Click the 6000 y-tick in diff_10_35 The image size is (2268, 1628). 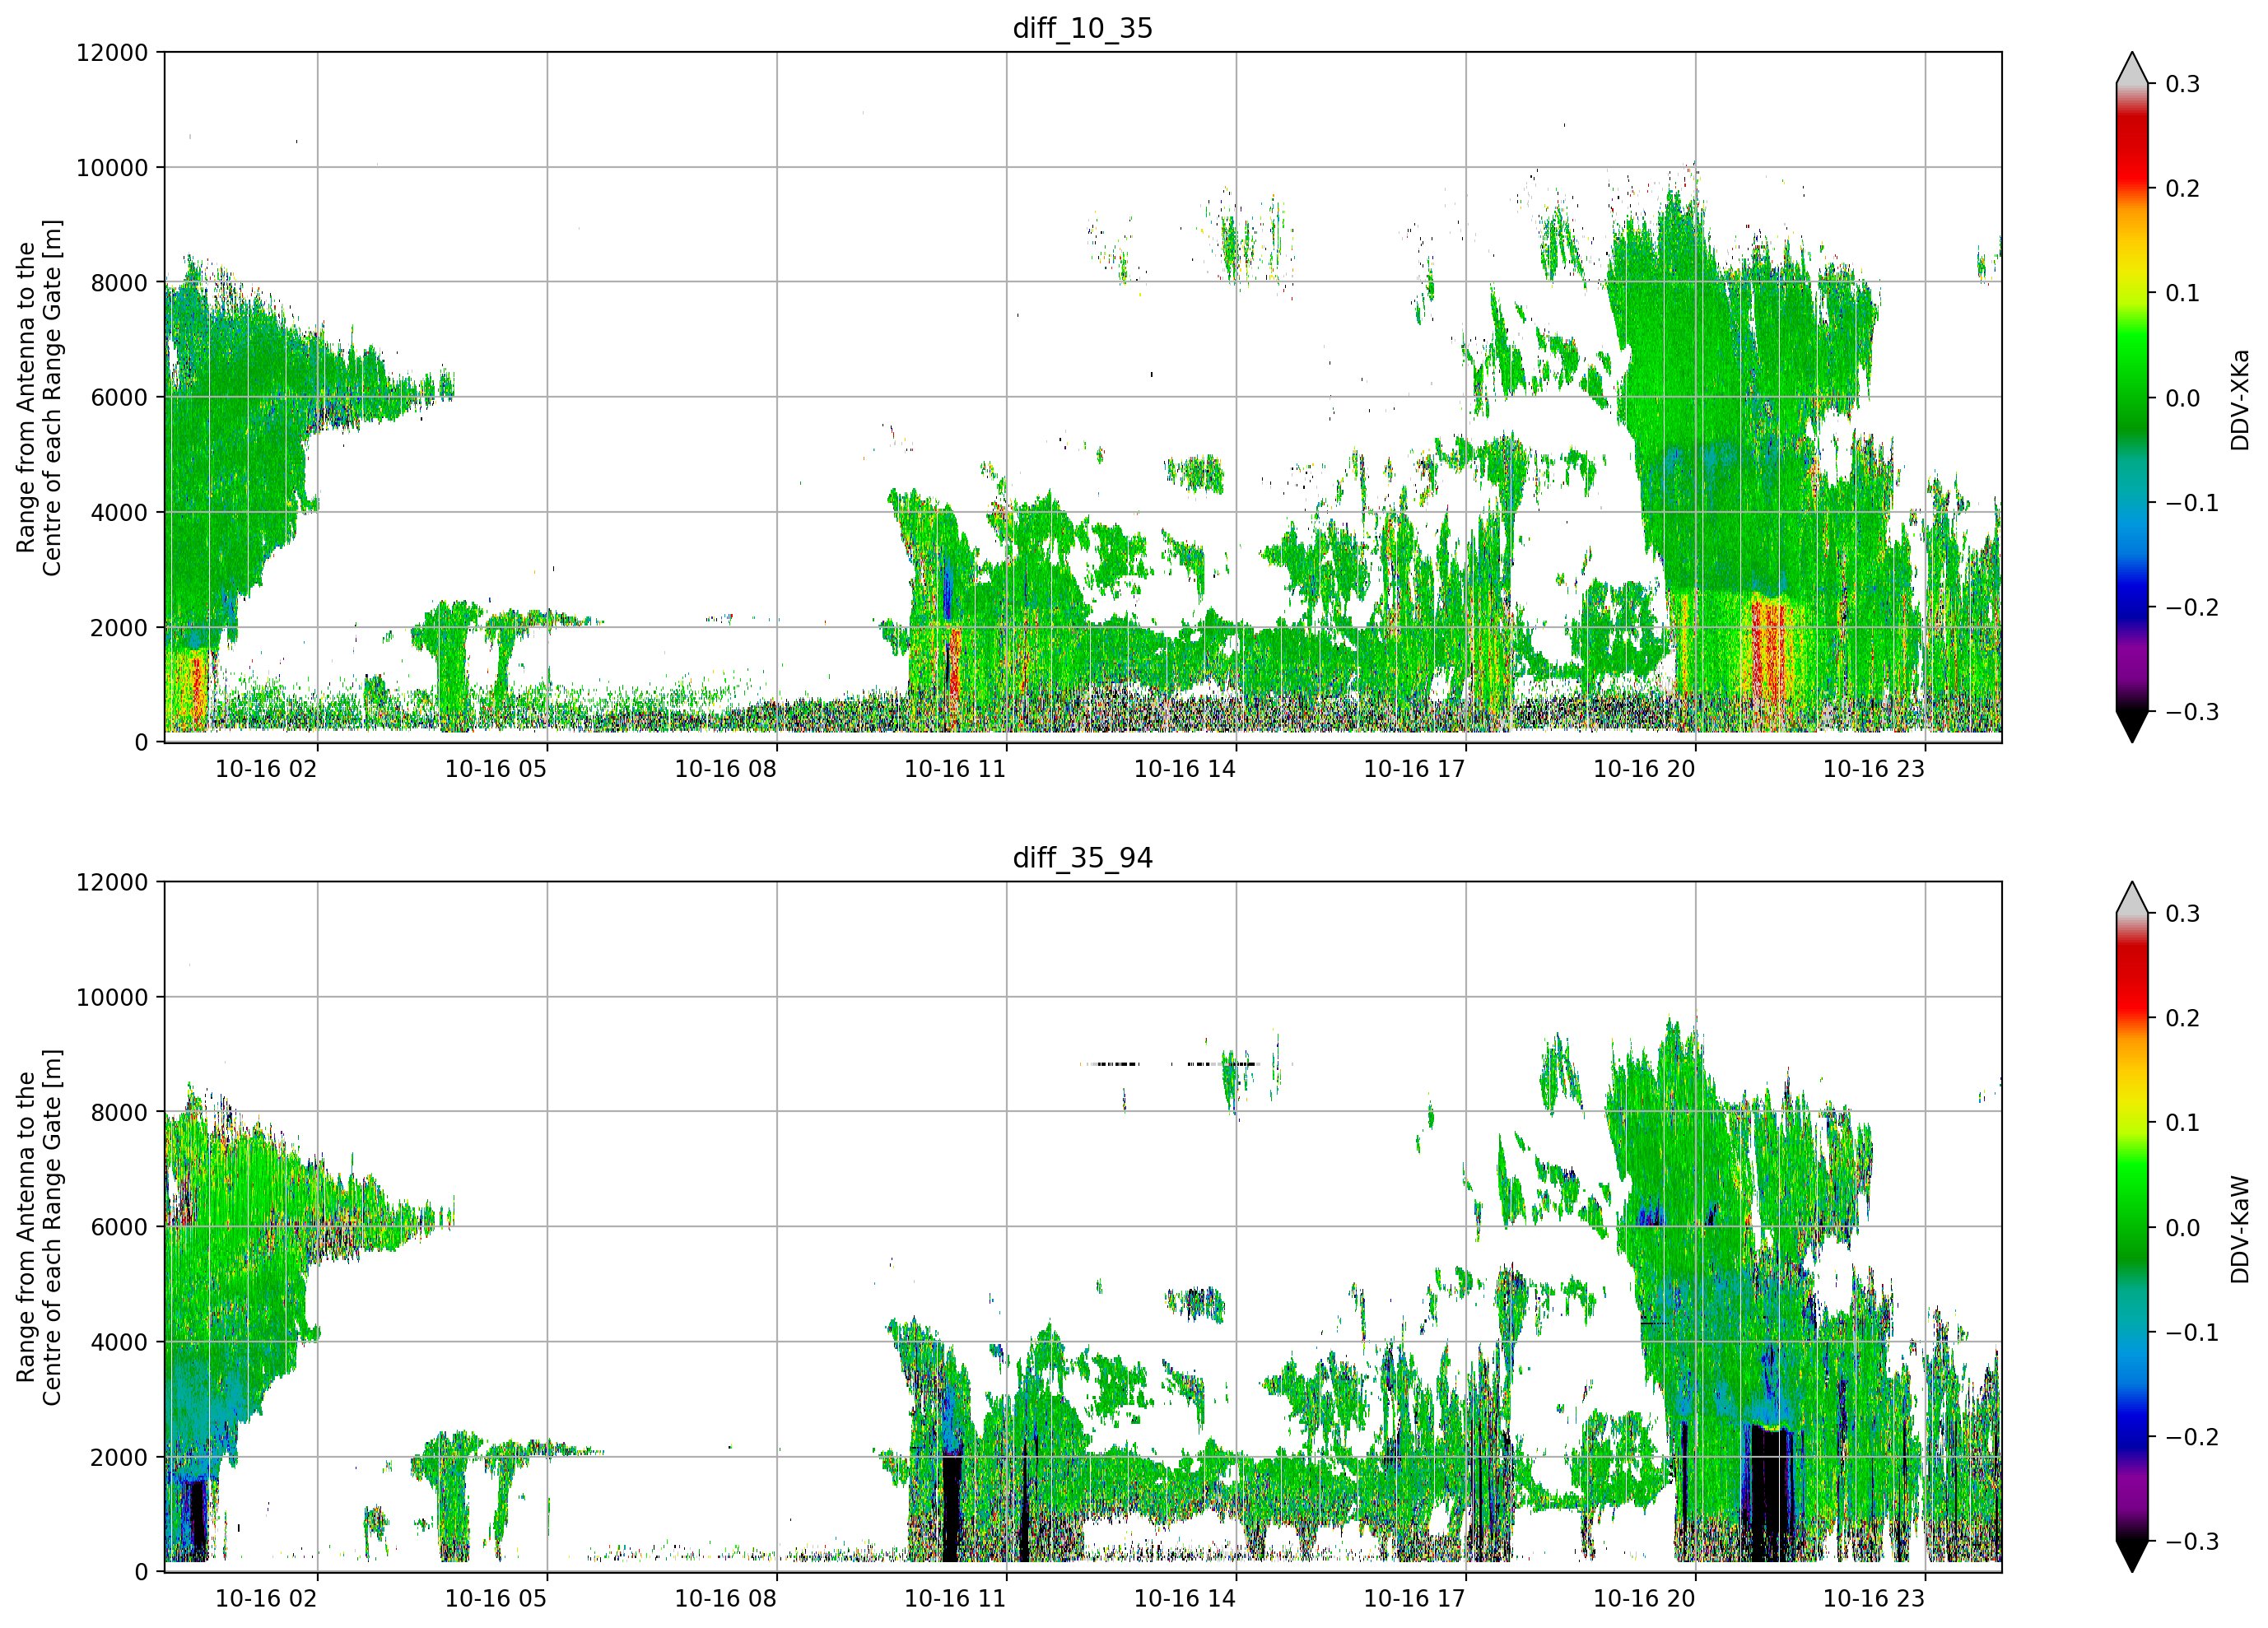pyautogui.click(x=119, y=397)
